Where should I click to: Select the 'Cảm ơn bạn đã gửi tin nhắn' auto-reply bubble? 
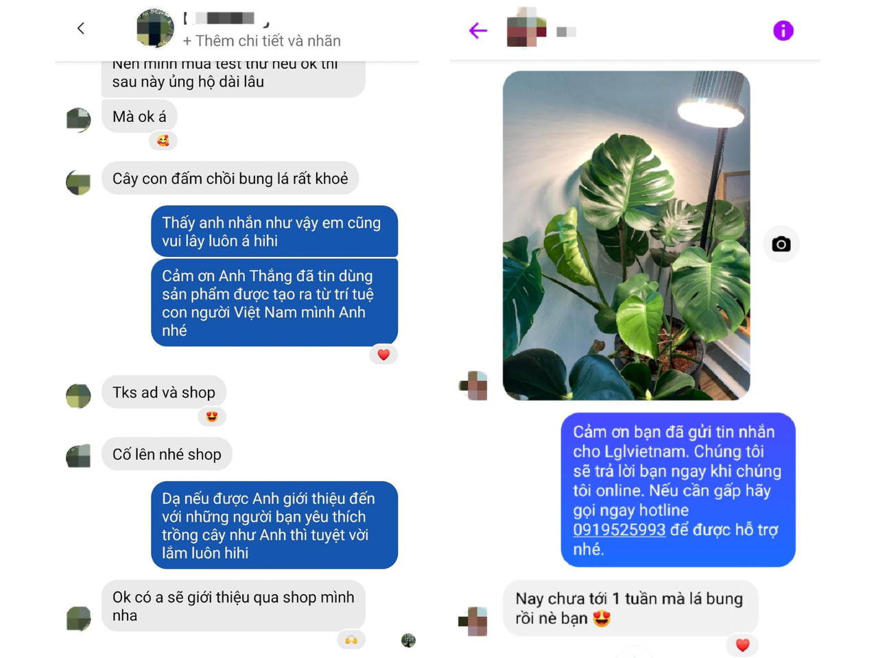[678, 489]
